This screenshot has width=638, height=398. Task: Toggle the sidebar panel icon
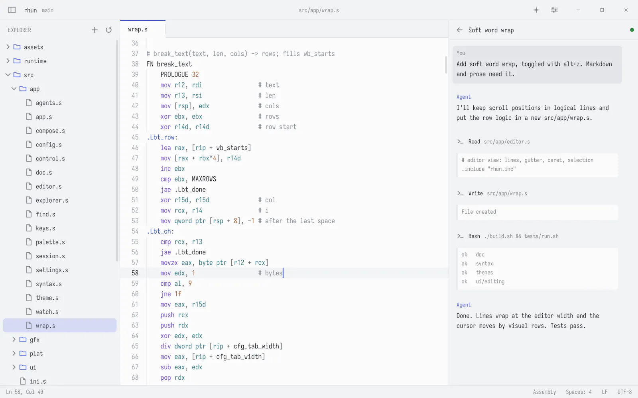coord(12,10)
